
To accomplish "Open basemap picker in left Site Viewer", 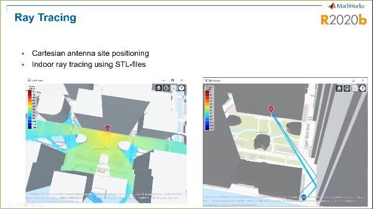I will tap(174, 88).
